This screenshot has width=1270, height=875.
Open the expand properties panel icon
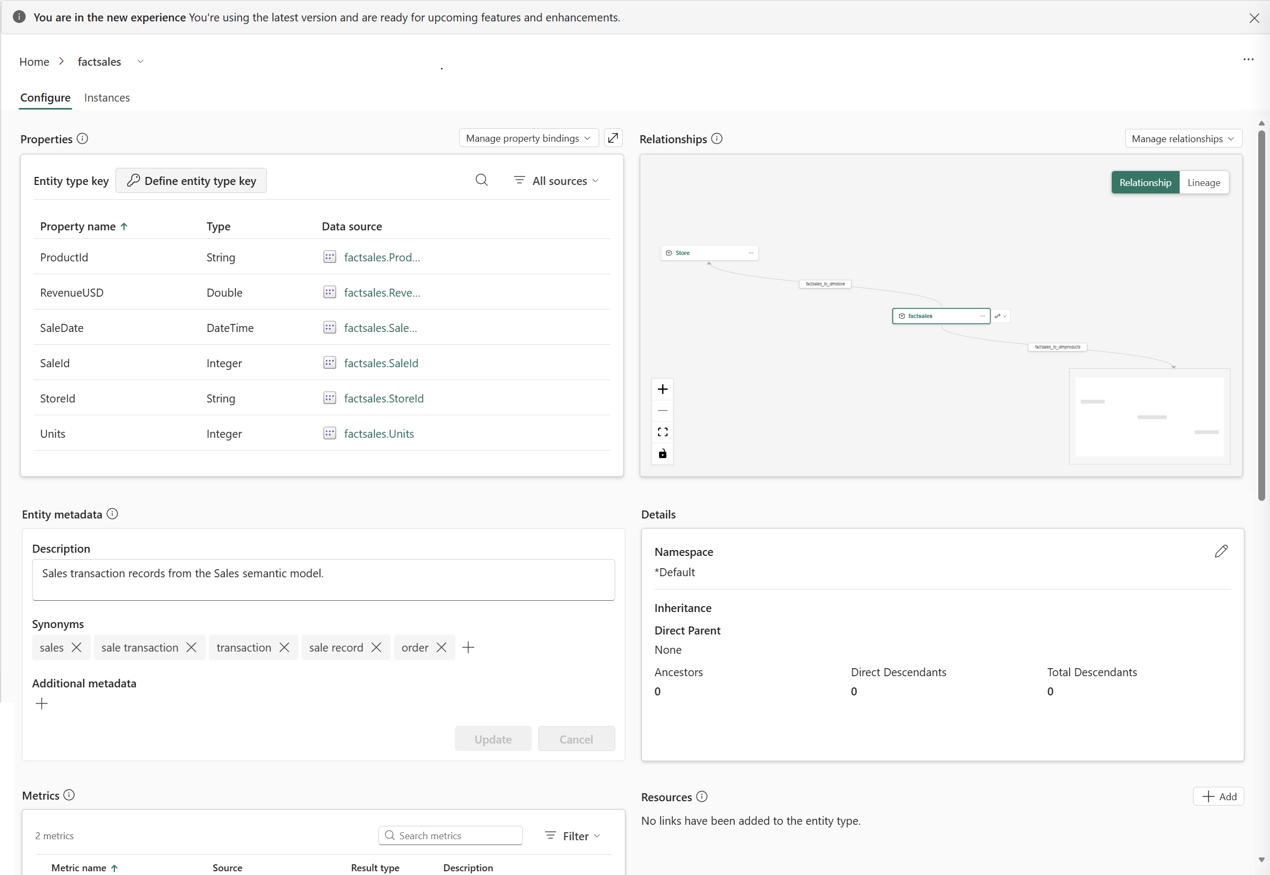click(x=613, y=138)
